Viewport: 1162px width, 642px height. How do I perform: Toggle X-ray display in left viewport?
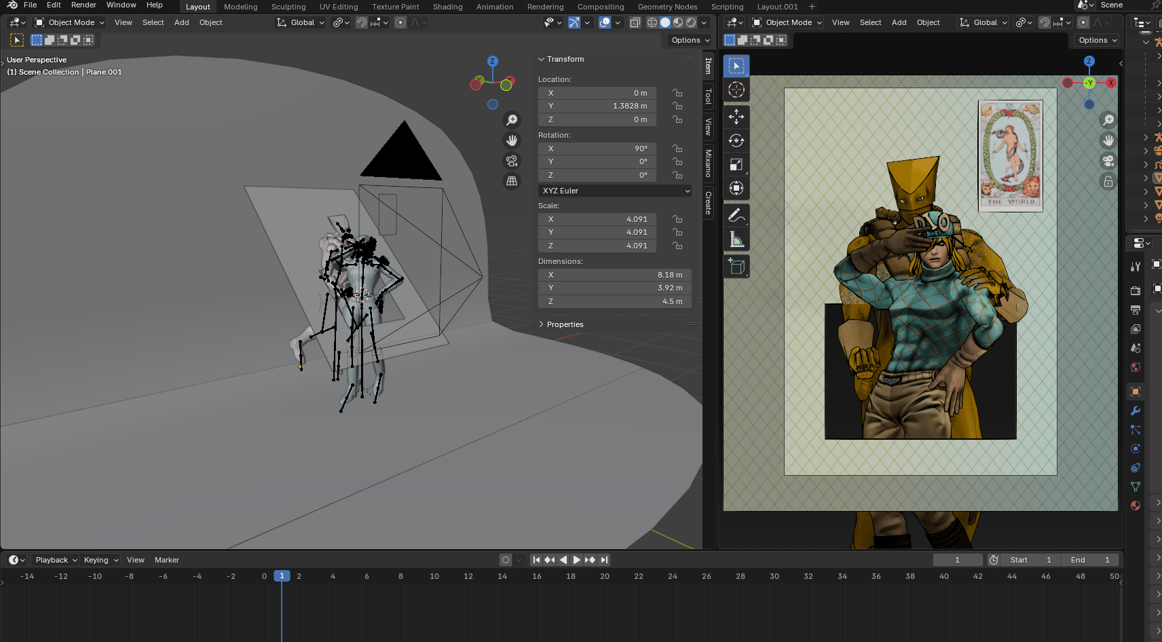coord(635,22)
